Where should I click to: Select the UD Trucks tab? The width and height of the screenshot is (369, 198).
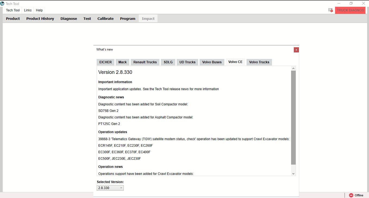[187, 62]
